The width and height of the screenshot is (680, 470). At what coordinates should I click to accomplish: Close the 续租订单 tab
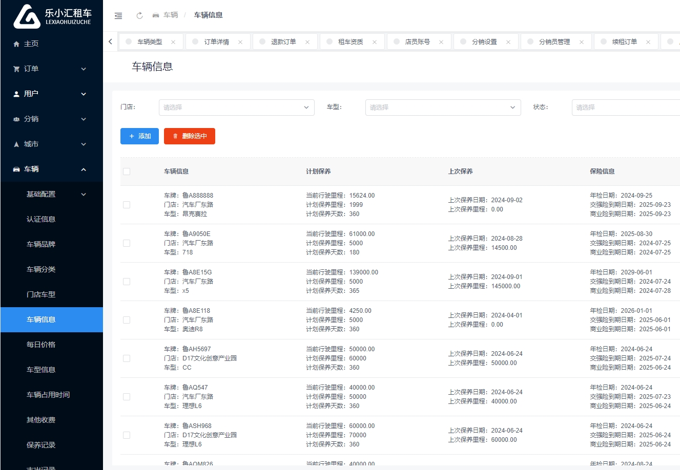[x=648, y=42]
